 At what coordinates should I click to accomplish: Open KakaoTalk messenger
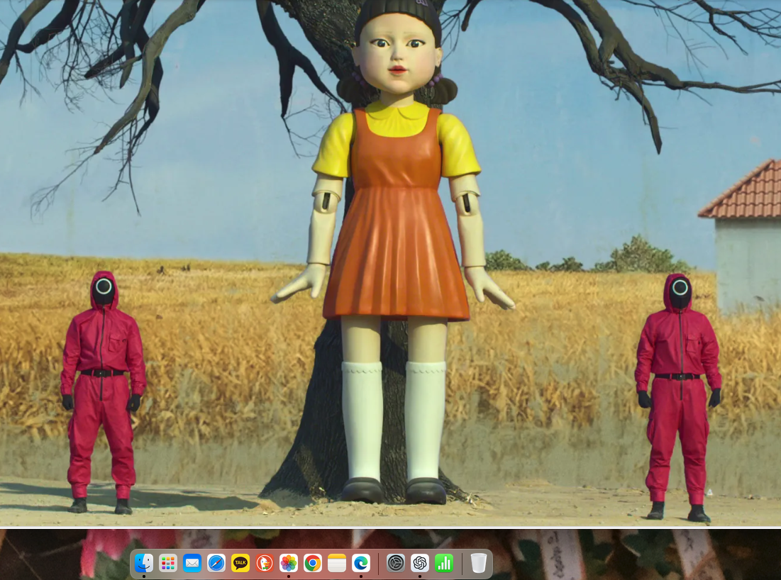(x=240, y=563)
